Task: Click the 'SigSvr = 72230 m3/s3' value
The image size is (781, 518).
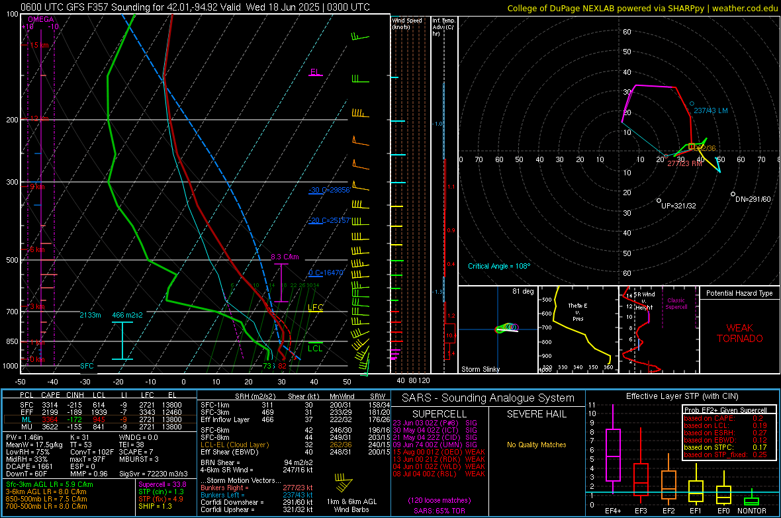Action: tap(154, 474)
